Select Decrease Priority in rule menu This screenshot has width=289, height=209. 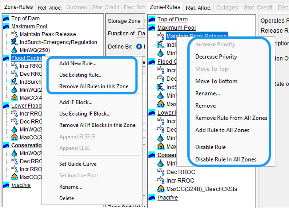[x=216, y=57]
